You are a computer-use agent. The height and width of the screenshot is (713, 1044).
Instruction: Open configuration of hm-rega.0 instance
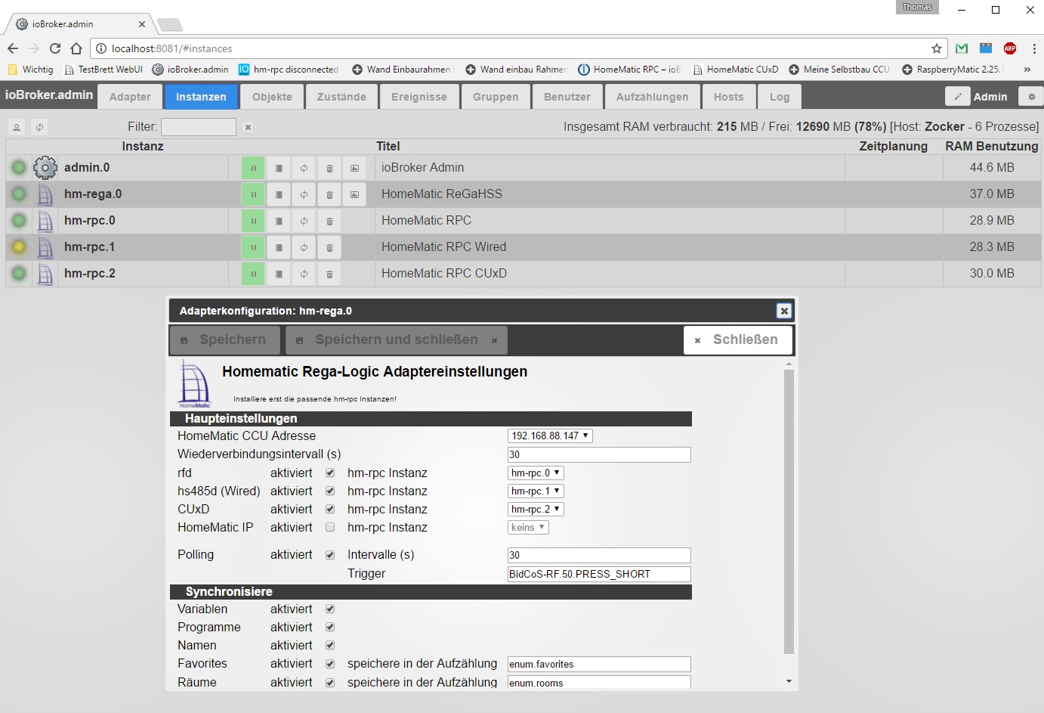pos(279,194)
